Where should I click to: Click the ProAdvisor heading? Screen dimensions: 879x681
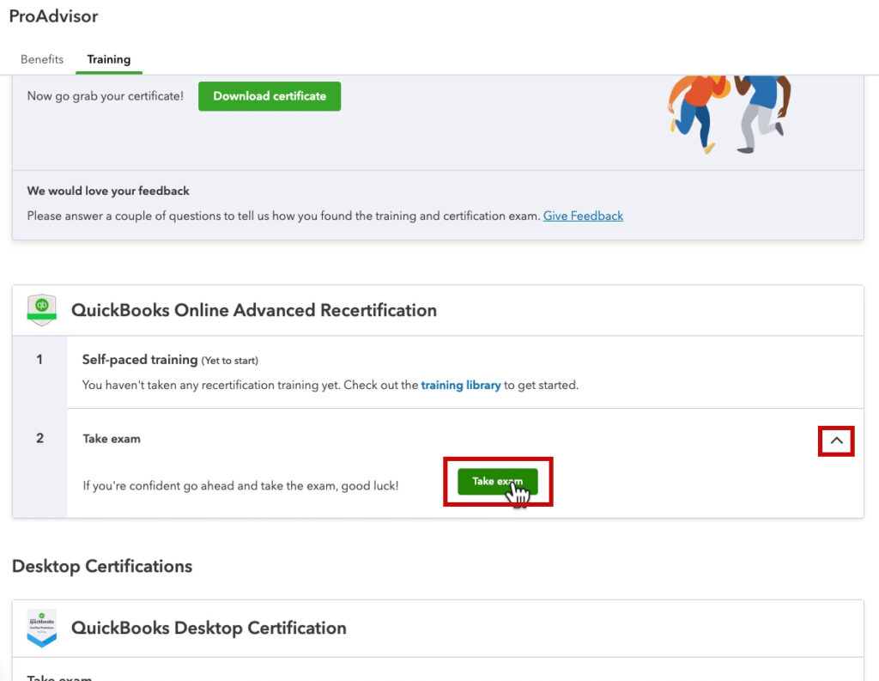pos(53,15)
